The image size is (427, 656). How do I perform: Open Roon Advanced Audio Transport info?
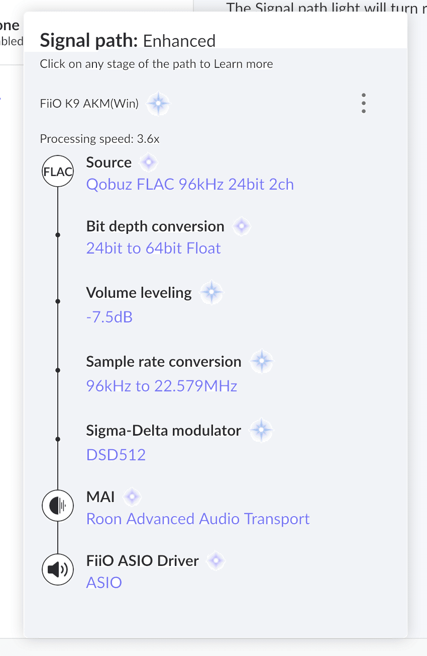coord(198,519)
